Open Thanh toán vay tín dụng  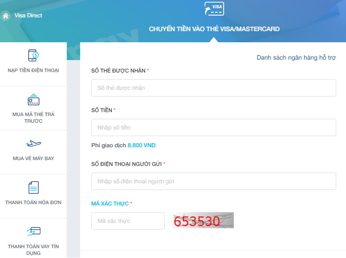[x=33, y=250]
